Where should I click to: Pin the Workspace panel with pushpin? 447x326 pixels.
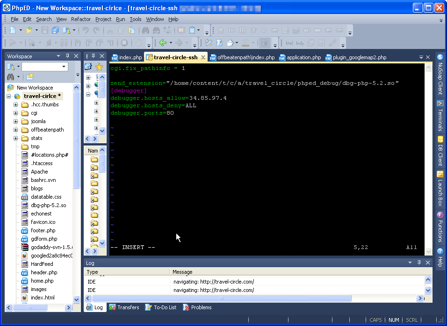67,56
